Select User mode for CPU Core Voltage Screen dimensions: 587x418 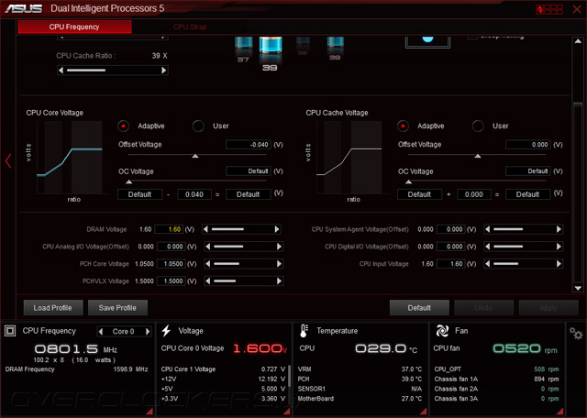pos(198,126)
